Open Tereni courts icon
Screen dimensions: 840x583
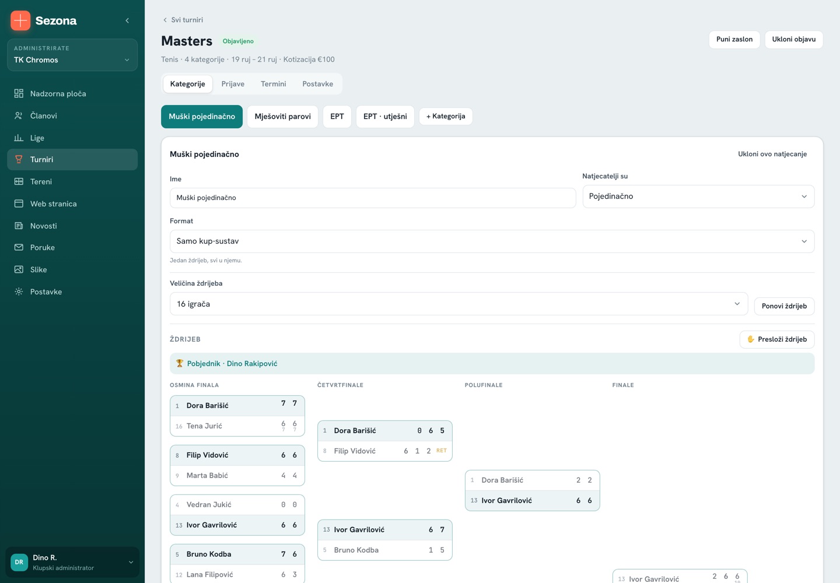click(x=19, y=181)
